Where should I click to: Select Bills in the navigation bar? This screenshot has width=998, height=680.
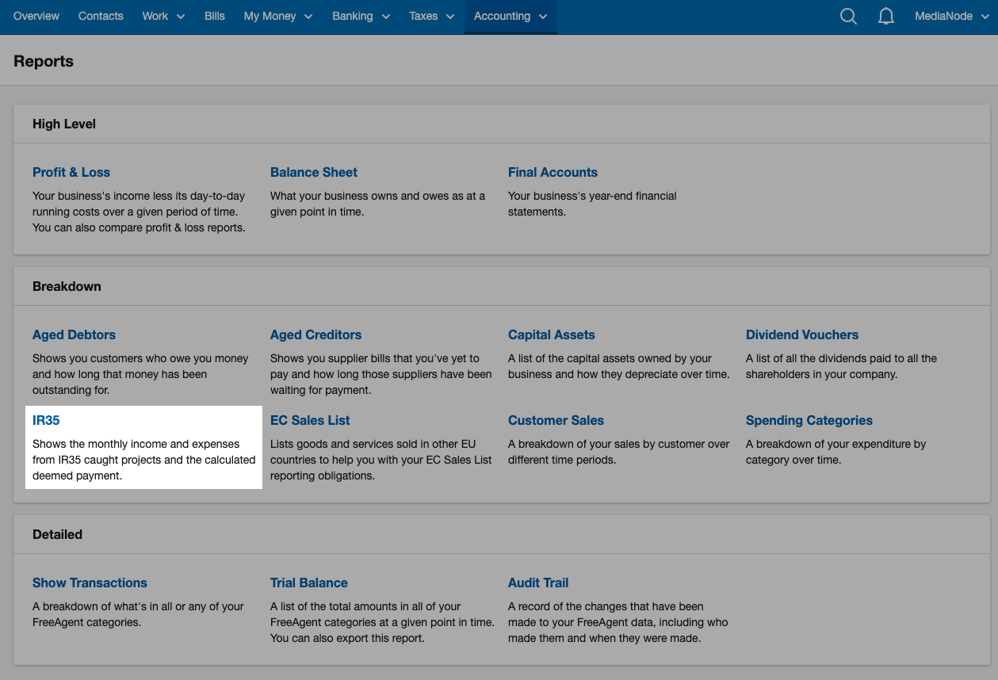(215, 17)
